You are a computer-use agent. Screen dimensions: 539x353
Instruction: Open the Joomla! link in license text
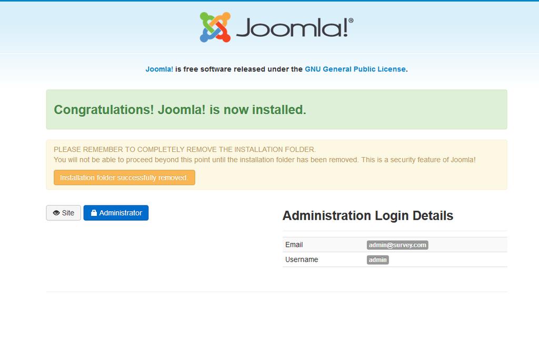[x=159, y=69]
